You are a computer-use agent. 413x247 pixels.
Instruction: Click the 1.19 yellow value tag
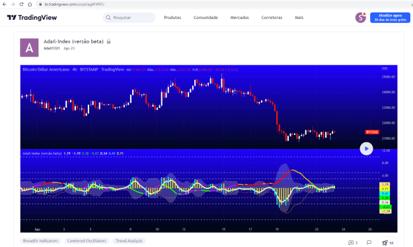click(x=385, y=184)
